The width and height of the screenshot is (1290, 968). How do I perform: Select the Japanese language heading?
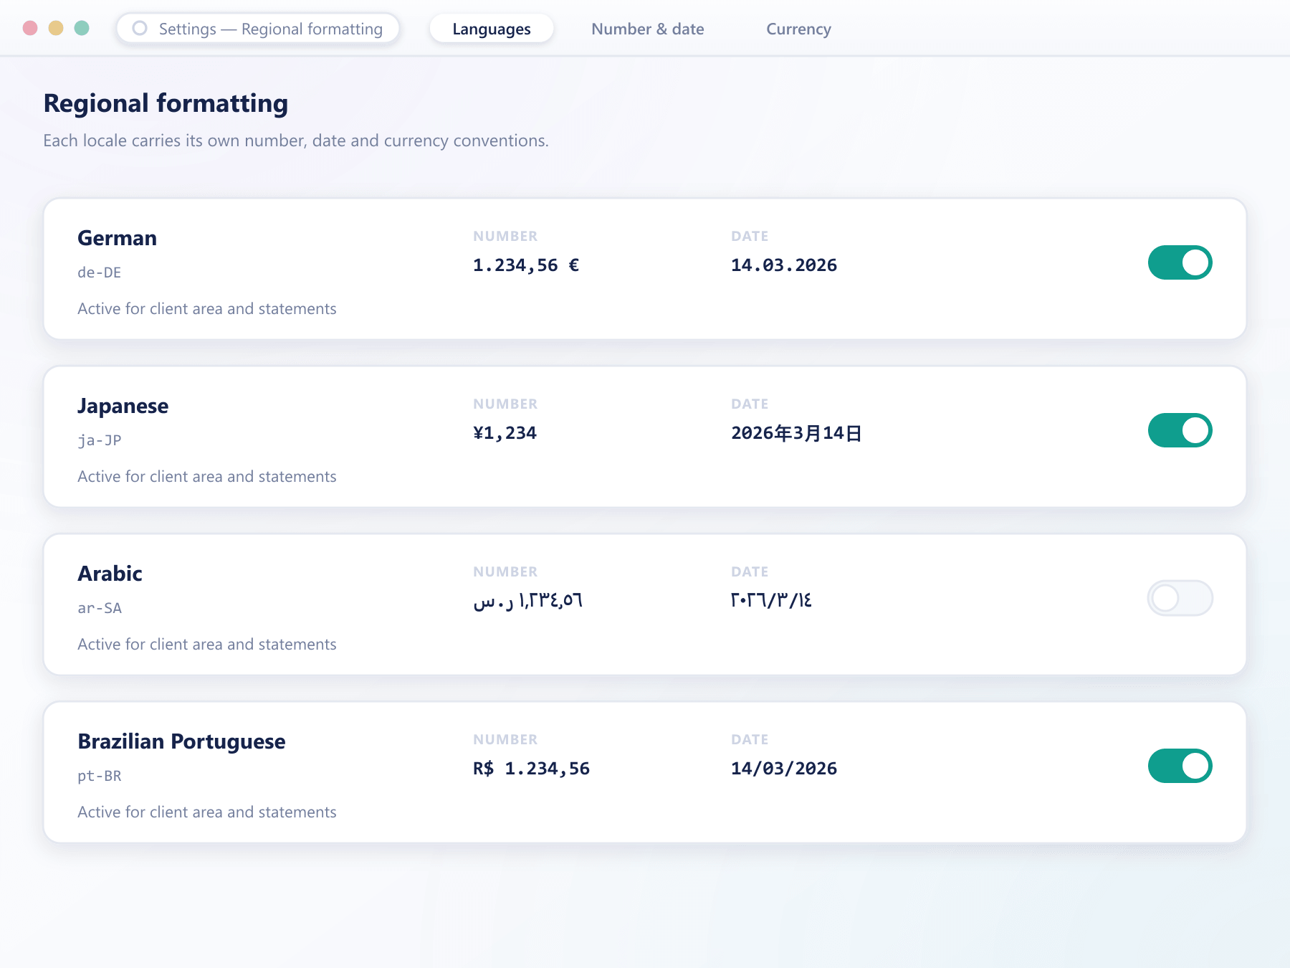pyautogui.click(x=123, y=406)
